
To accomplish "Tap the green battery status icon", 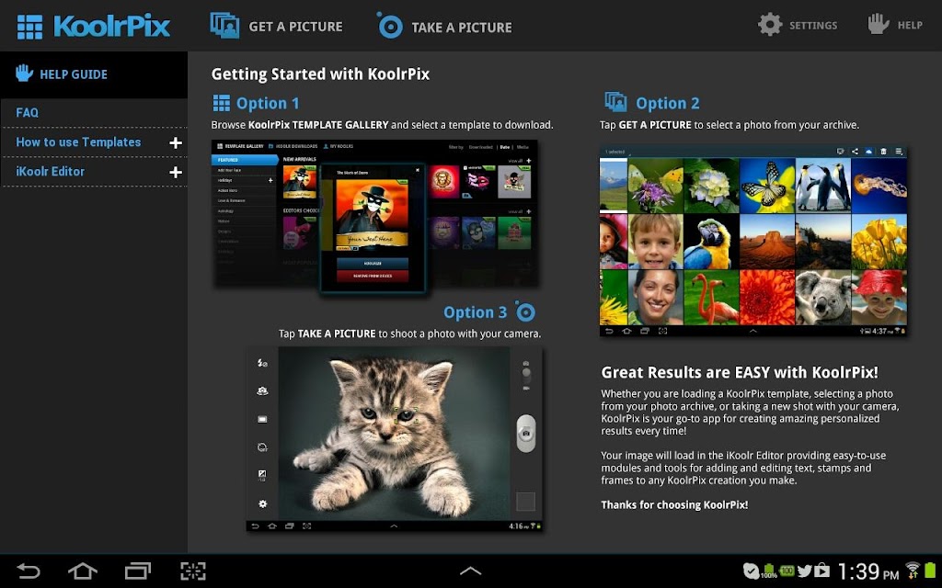I will pyautogui.click(x=931, y=570).
